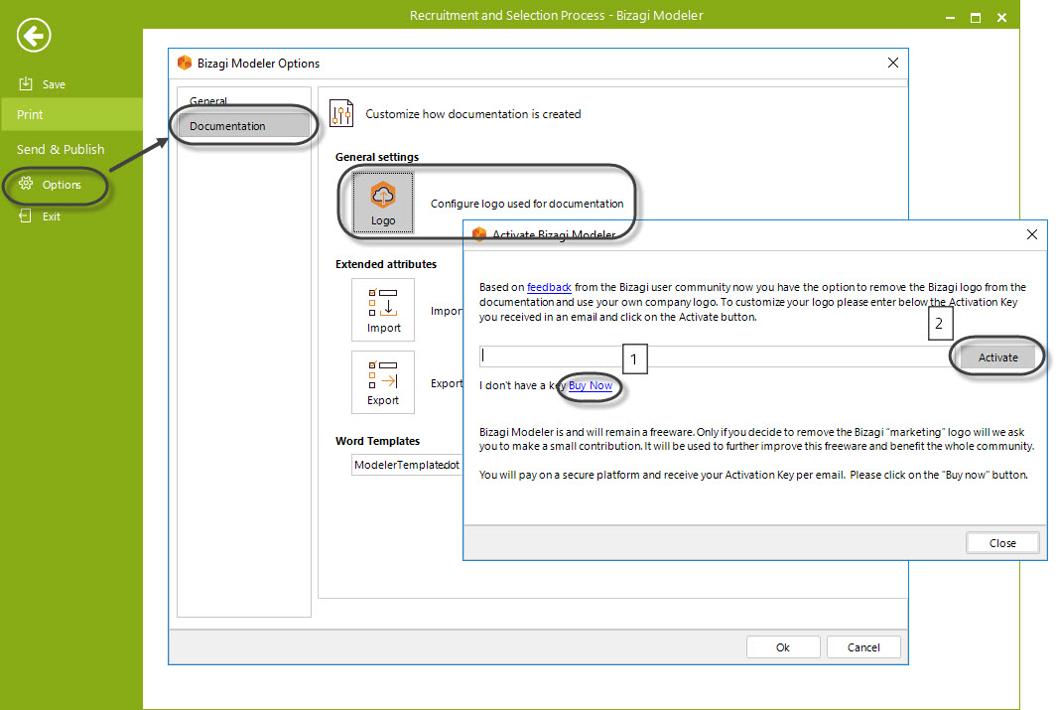Screen dimensions: 1058x710
Task: Click the ModelerTemplate.dot word template field
Action: (407, 465)
